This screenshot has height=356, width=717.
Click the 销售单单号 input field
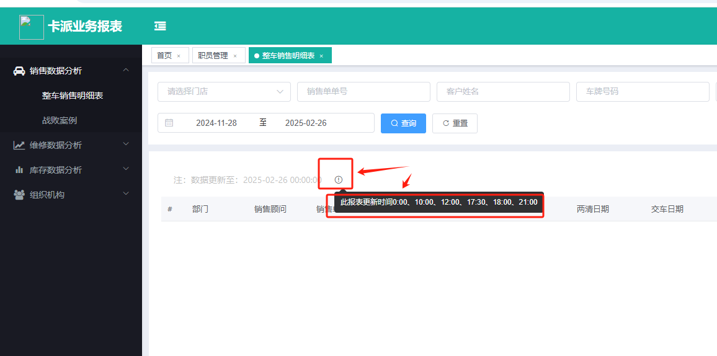pyautogui.click(x=363, y=92)
